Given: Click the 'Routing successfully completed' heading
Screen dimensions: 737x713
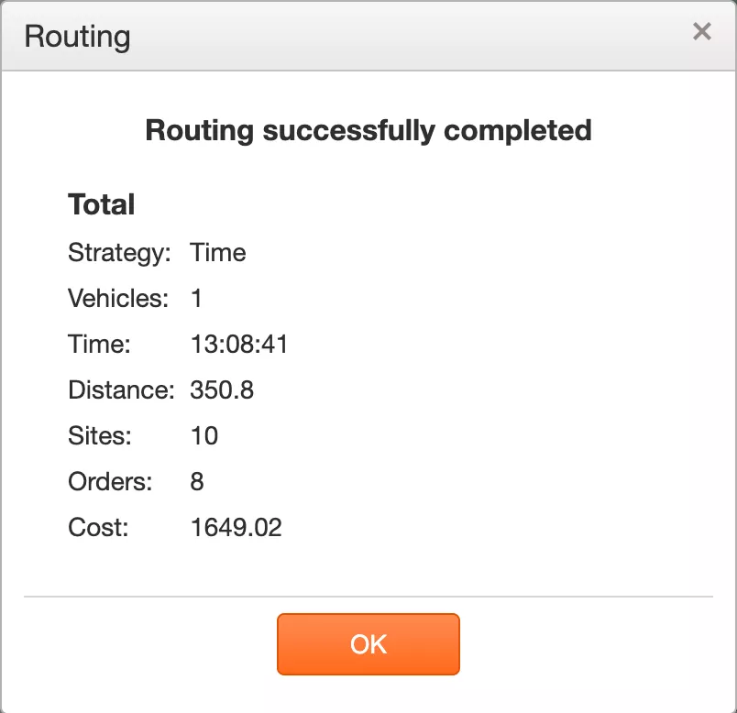Looking at the screenshot, I should click(x=368, y=130).
